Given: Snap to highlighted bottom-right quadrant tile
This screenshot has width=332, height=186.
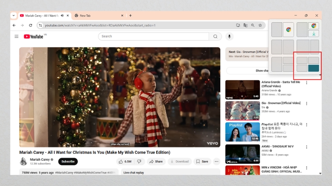Looking at the screenshot, I should [314, 68].
